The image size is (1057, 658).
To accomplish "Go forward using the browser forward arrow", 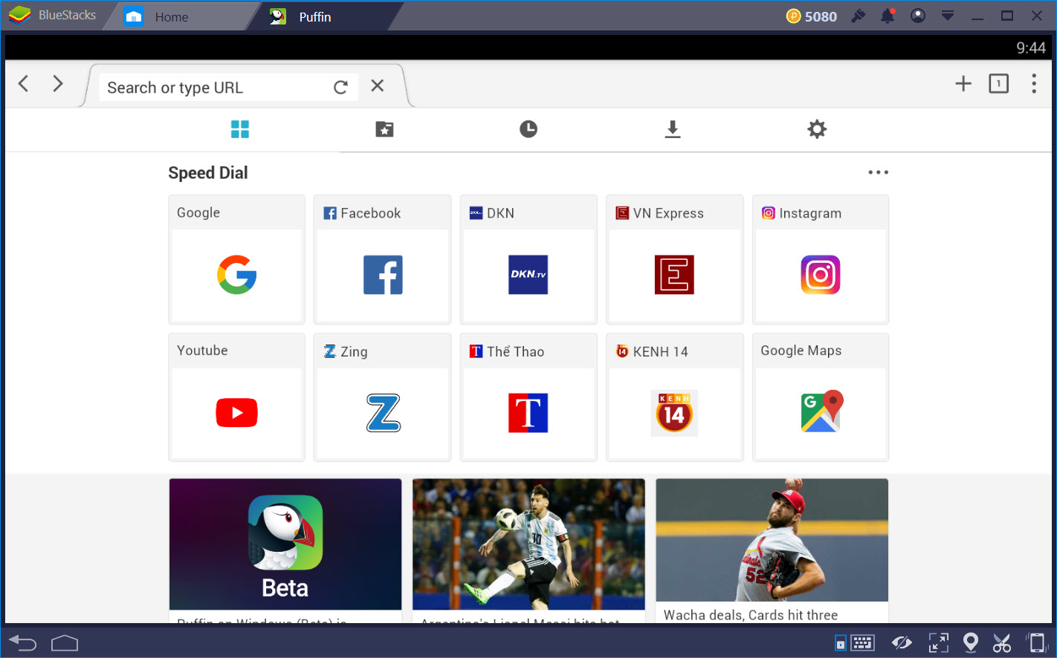I will coord(58,84).
